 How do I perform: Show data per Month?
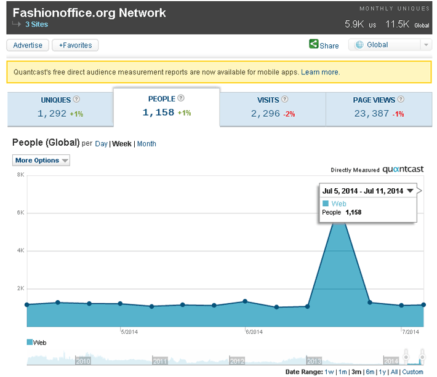pyautogui.click(x=146, y=144)
